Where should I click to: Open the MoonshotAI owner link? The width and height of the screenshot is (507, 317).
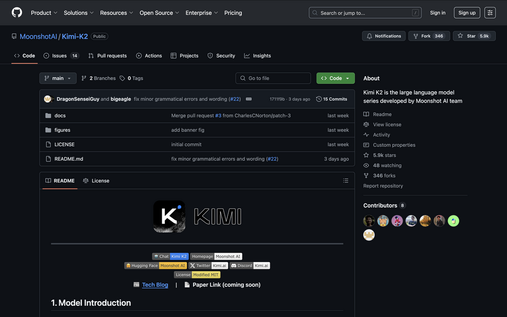click(38, 36)
